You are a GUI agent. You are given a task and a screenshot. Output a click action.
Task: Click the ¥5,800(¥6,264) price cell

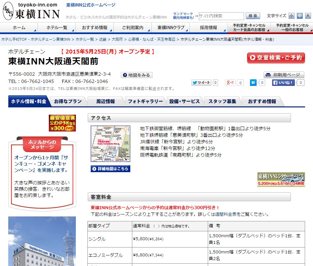pyautogui.click(x=170, y=239)
